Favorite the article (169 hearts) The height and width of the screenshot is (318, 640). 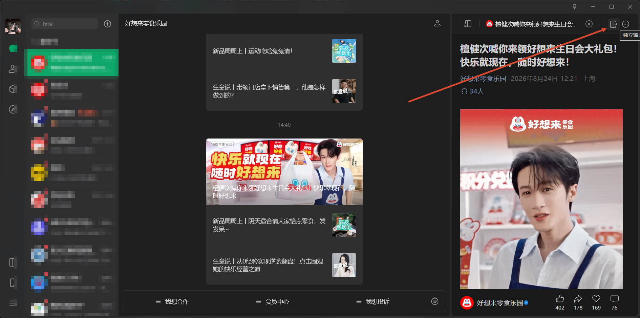point(596,302)
